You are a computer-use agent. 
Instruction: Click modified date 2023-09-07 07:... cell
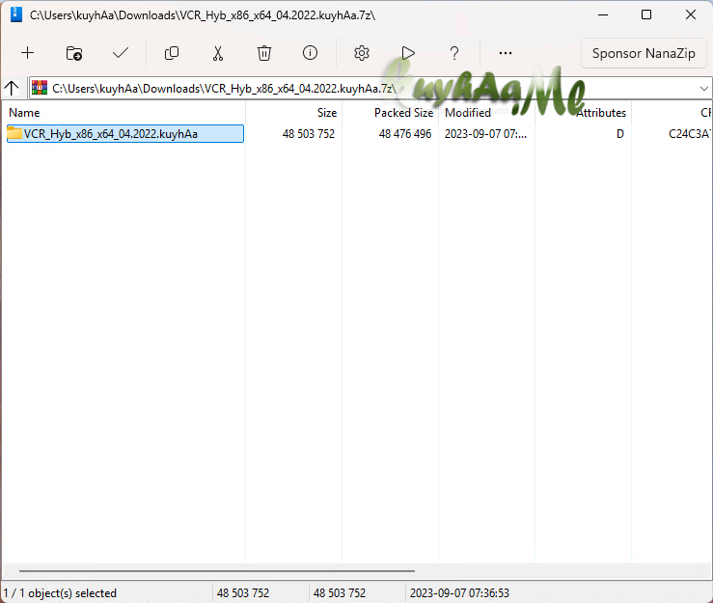[485, 134]
